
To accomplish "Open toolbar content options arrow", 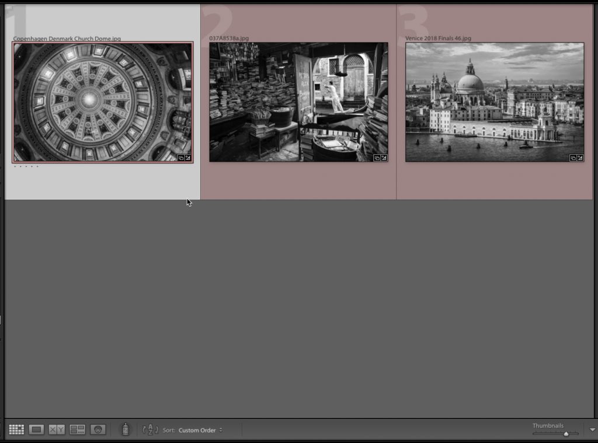I will click(x=592, y=430).
